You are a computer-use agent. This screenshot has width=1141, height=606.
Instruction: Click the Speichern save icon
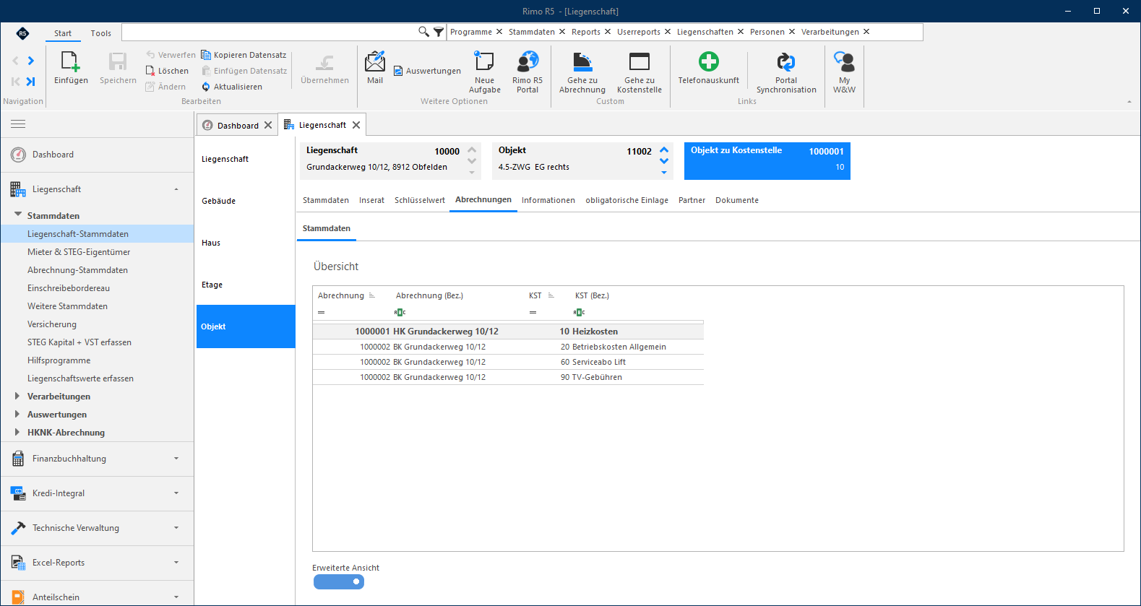118,62
